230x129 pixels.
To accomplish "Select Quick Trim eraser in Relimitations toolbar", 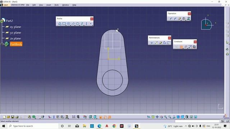I will pyautogui.click(x=160, y=43).
